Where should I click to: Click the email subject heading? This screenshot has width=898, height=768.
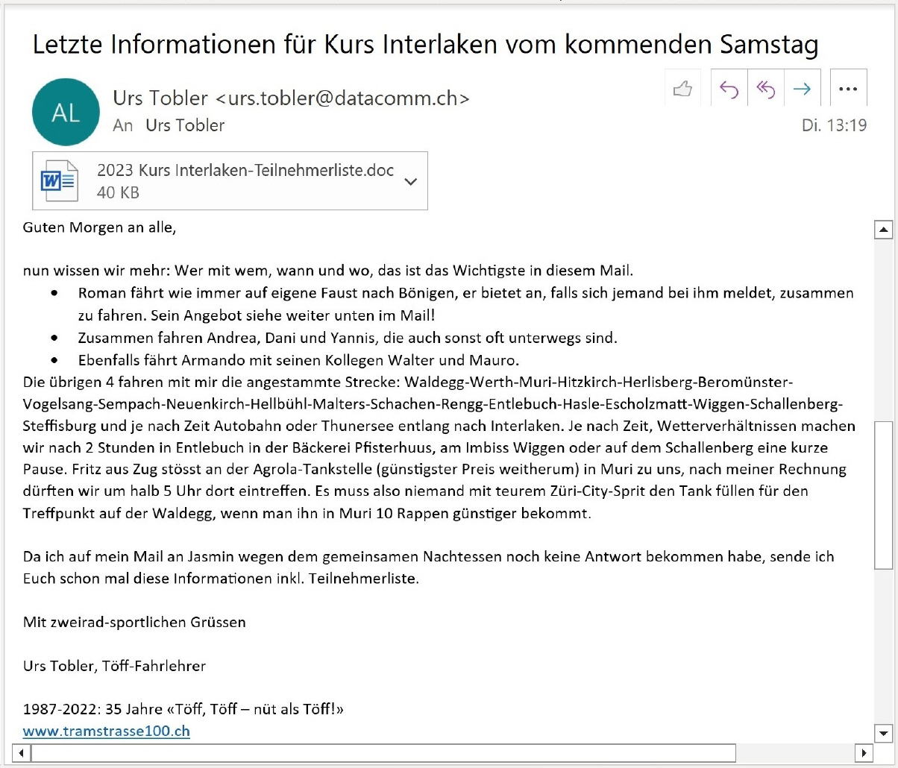click(x=425, y=45)
